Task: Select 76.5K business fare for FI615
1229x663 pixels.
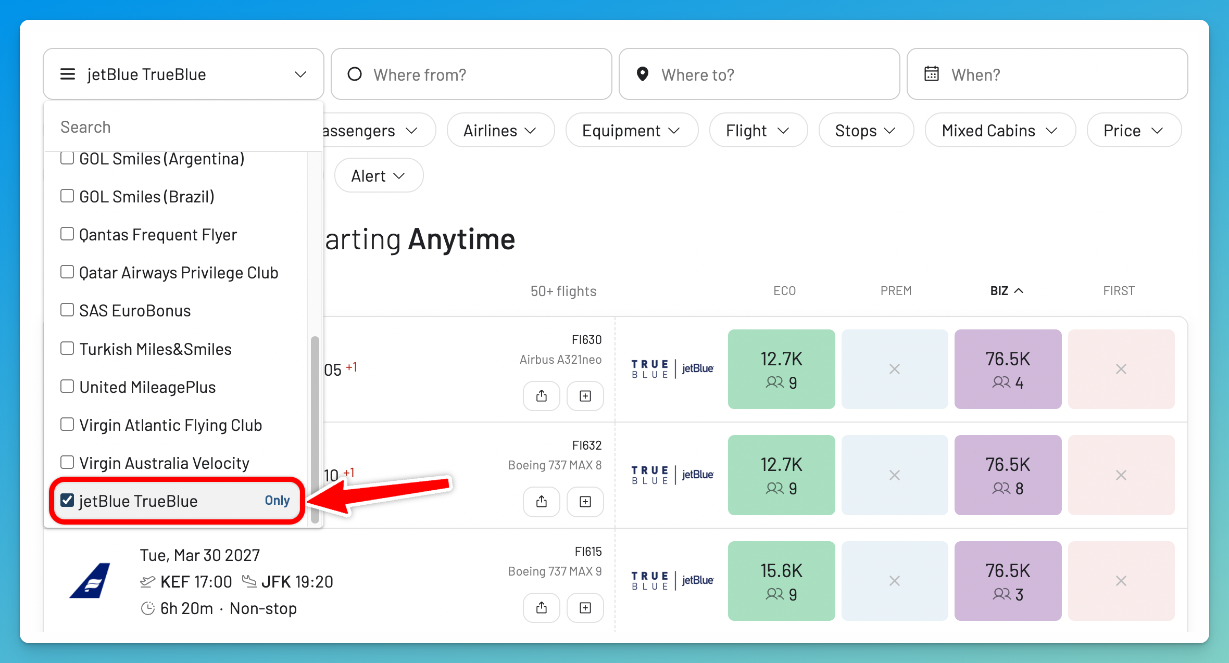Action: click(1008, 581)
